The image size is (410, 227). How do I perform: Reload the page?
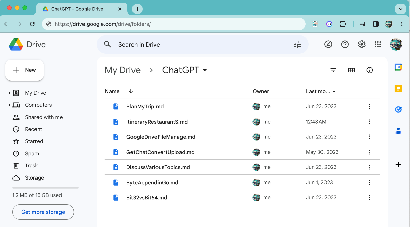coord(32,24)
